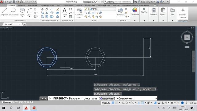Click Выбрать режим touch mode button
This screenshot has width=197, height=111.
[183, 13]
